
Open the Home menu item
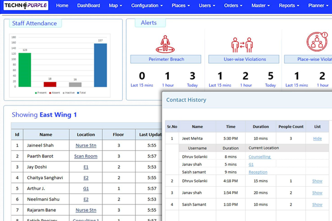tap(62, 6)
